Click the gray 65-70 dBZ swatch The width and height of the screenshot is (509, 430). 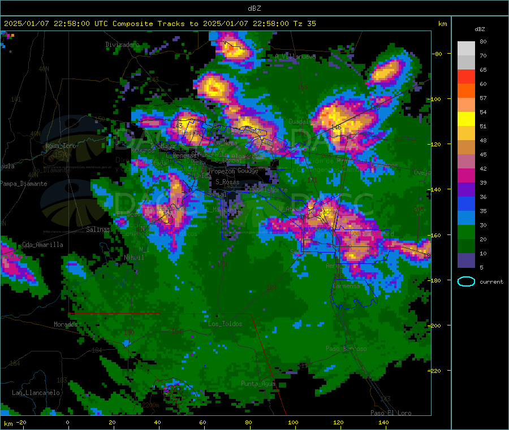(466, 63)
